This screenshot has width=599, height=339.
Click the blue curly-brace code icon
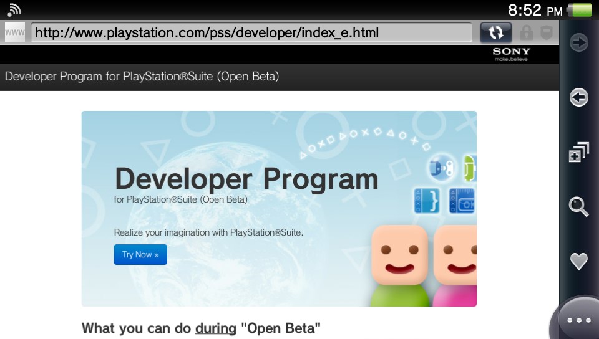427,200
